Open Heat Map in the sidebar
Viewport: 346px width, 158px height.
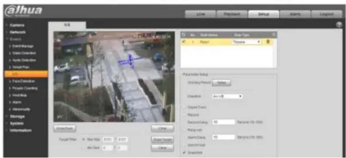(20, 95)
